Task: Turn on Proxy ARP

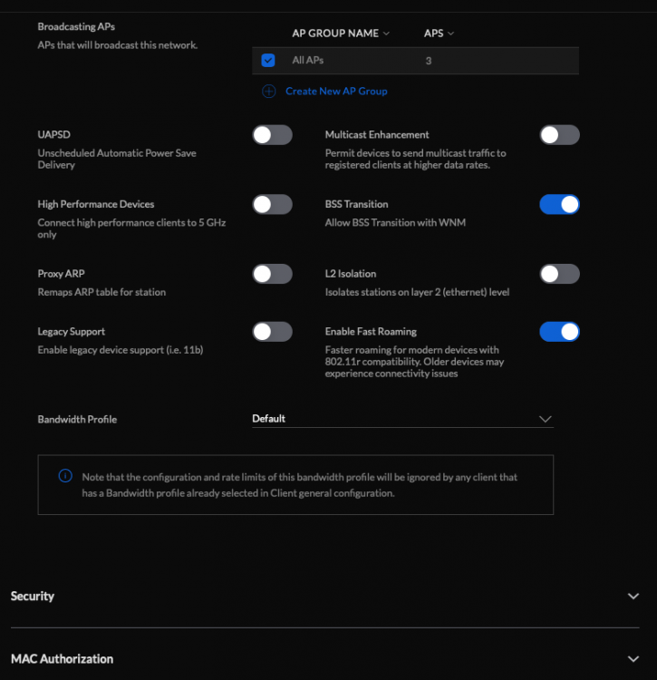Action: (x=272, y=274)
